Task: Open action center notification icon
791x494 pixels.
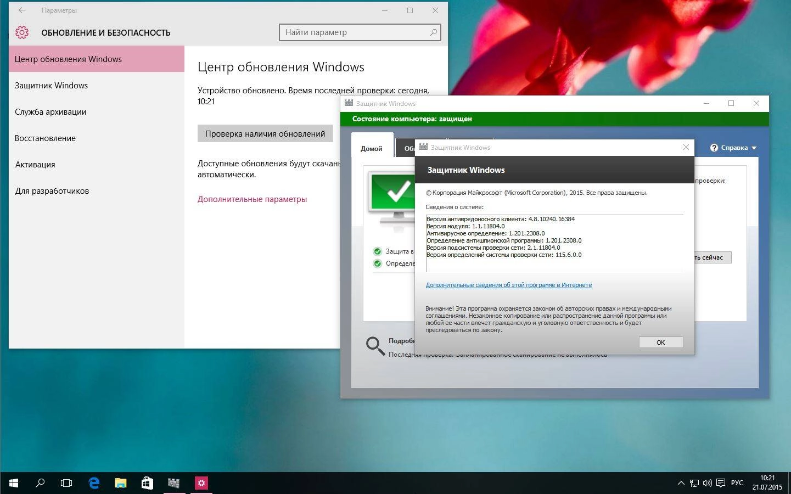Action: click(x=720, y=483)
